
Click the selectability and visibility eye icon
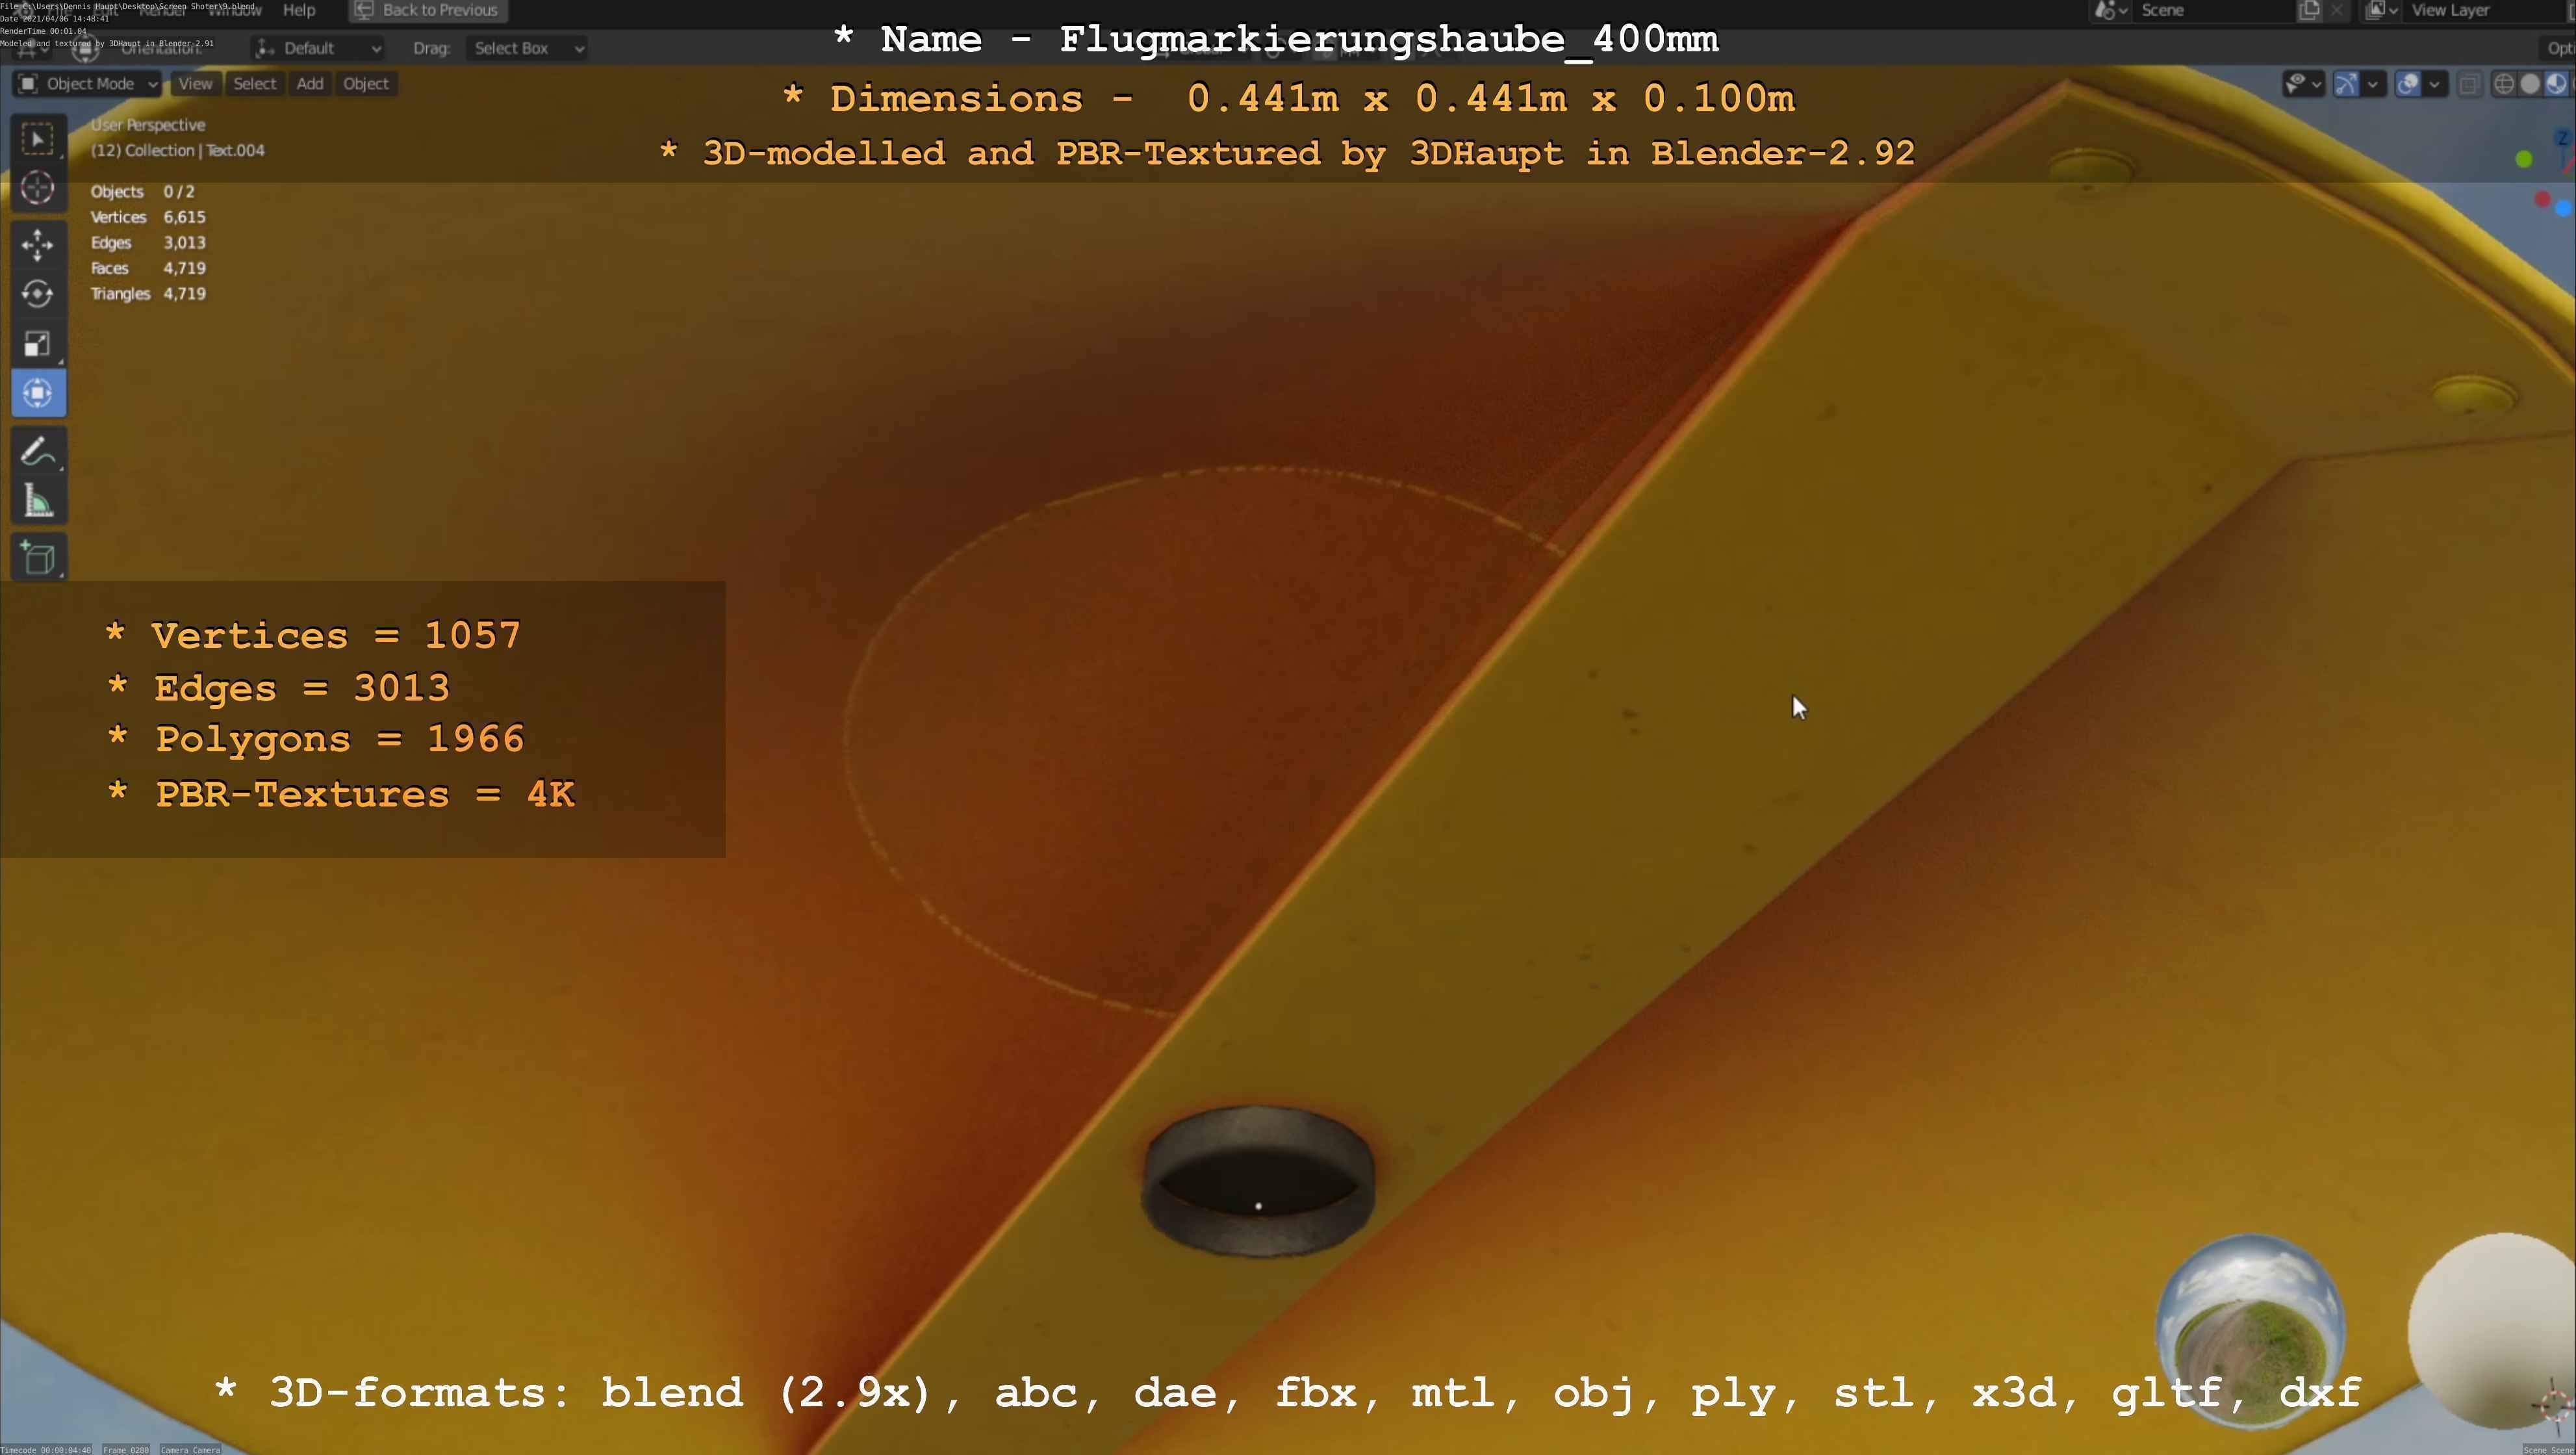[x=2297, y=84]
